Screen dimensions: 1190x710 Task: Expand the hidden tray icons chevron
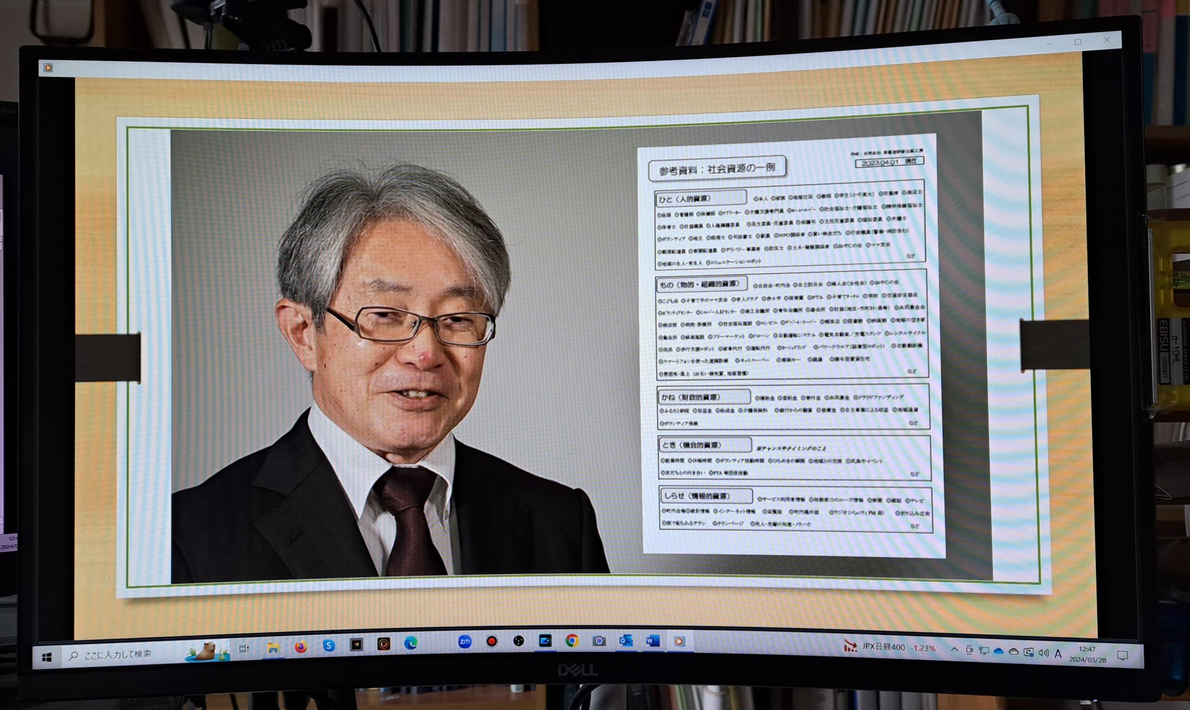[x=954, y=649]
